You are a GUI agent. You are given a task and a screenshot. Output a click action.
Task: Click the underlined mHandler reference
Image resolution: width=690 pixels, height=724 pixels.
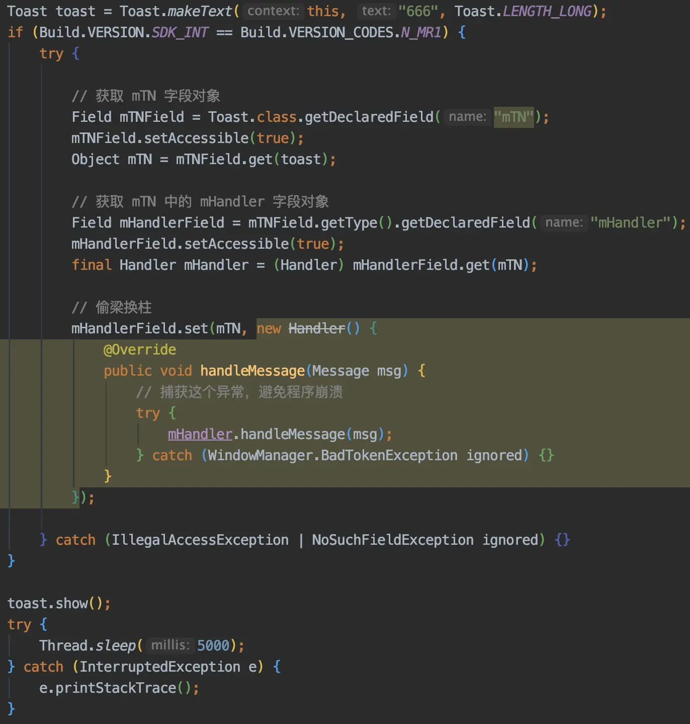(200, 434)
